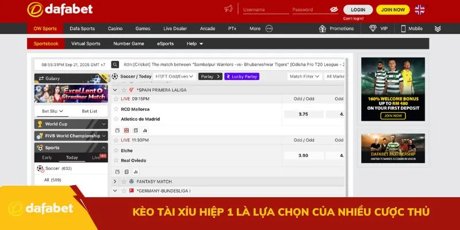This screenshot has height=230, width=460.
Task: Switch to the Virtual Sports tab
Action: tap(86, 43)
